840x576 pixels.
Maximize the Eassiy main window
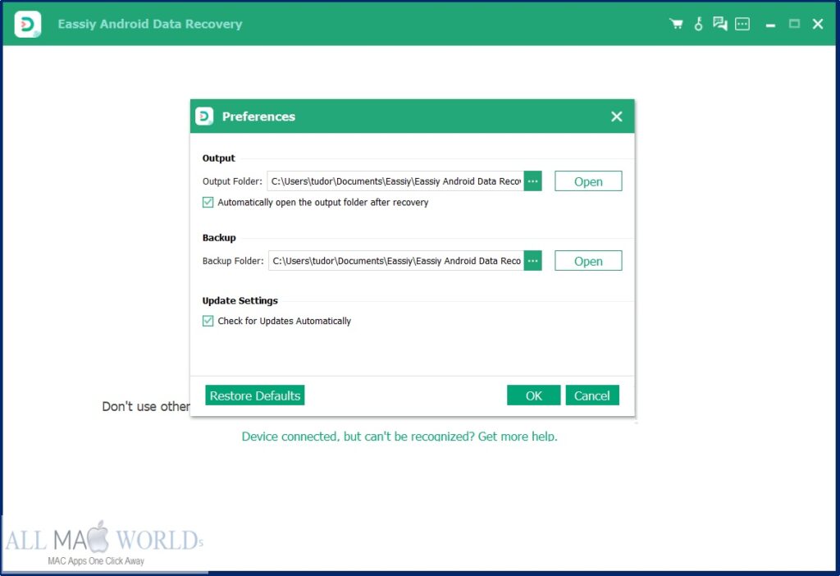click(x=794, y=24)
